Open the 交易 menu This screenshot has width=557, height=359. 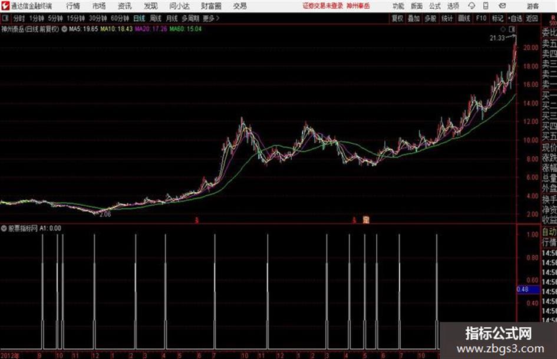pyautogui.click(x=240, y=6)
